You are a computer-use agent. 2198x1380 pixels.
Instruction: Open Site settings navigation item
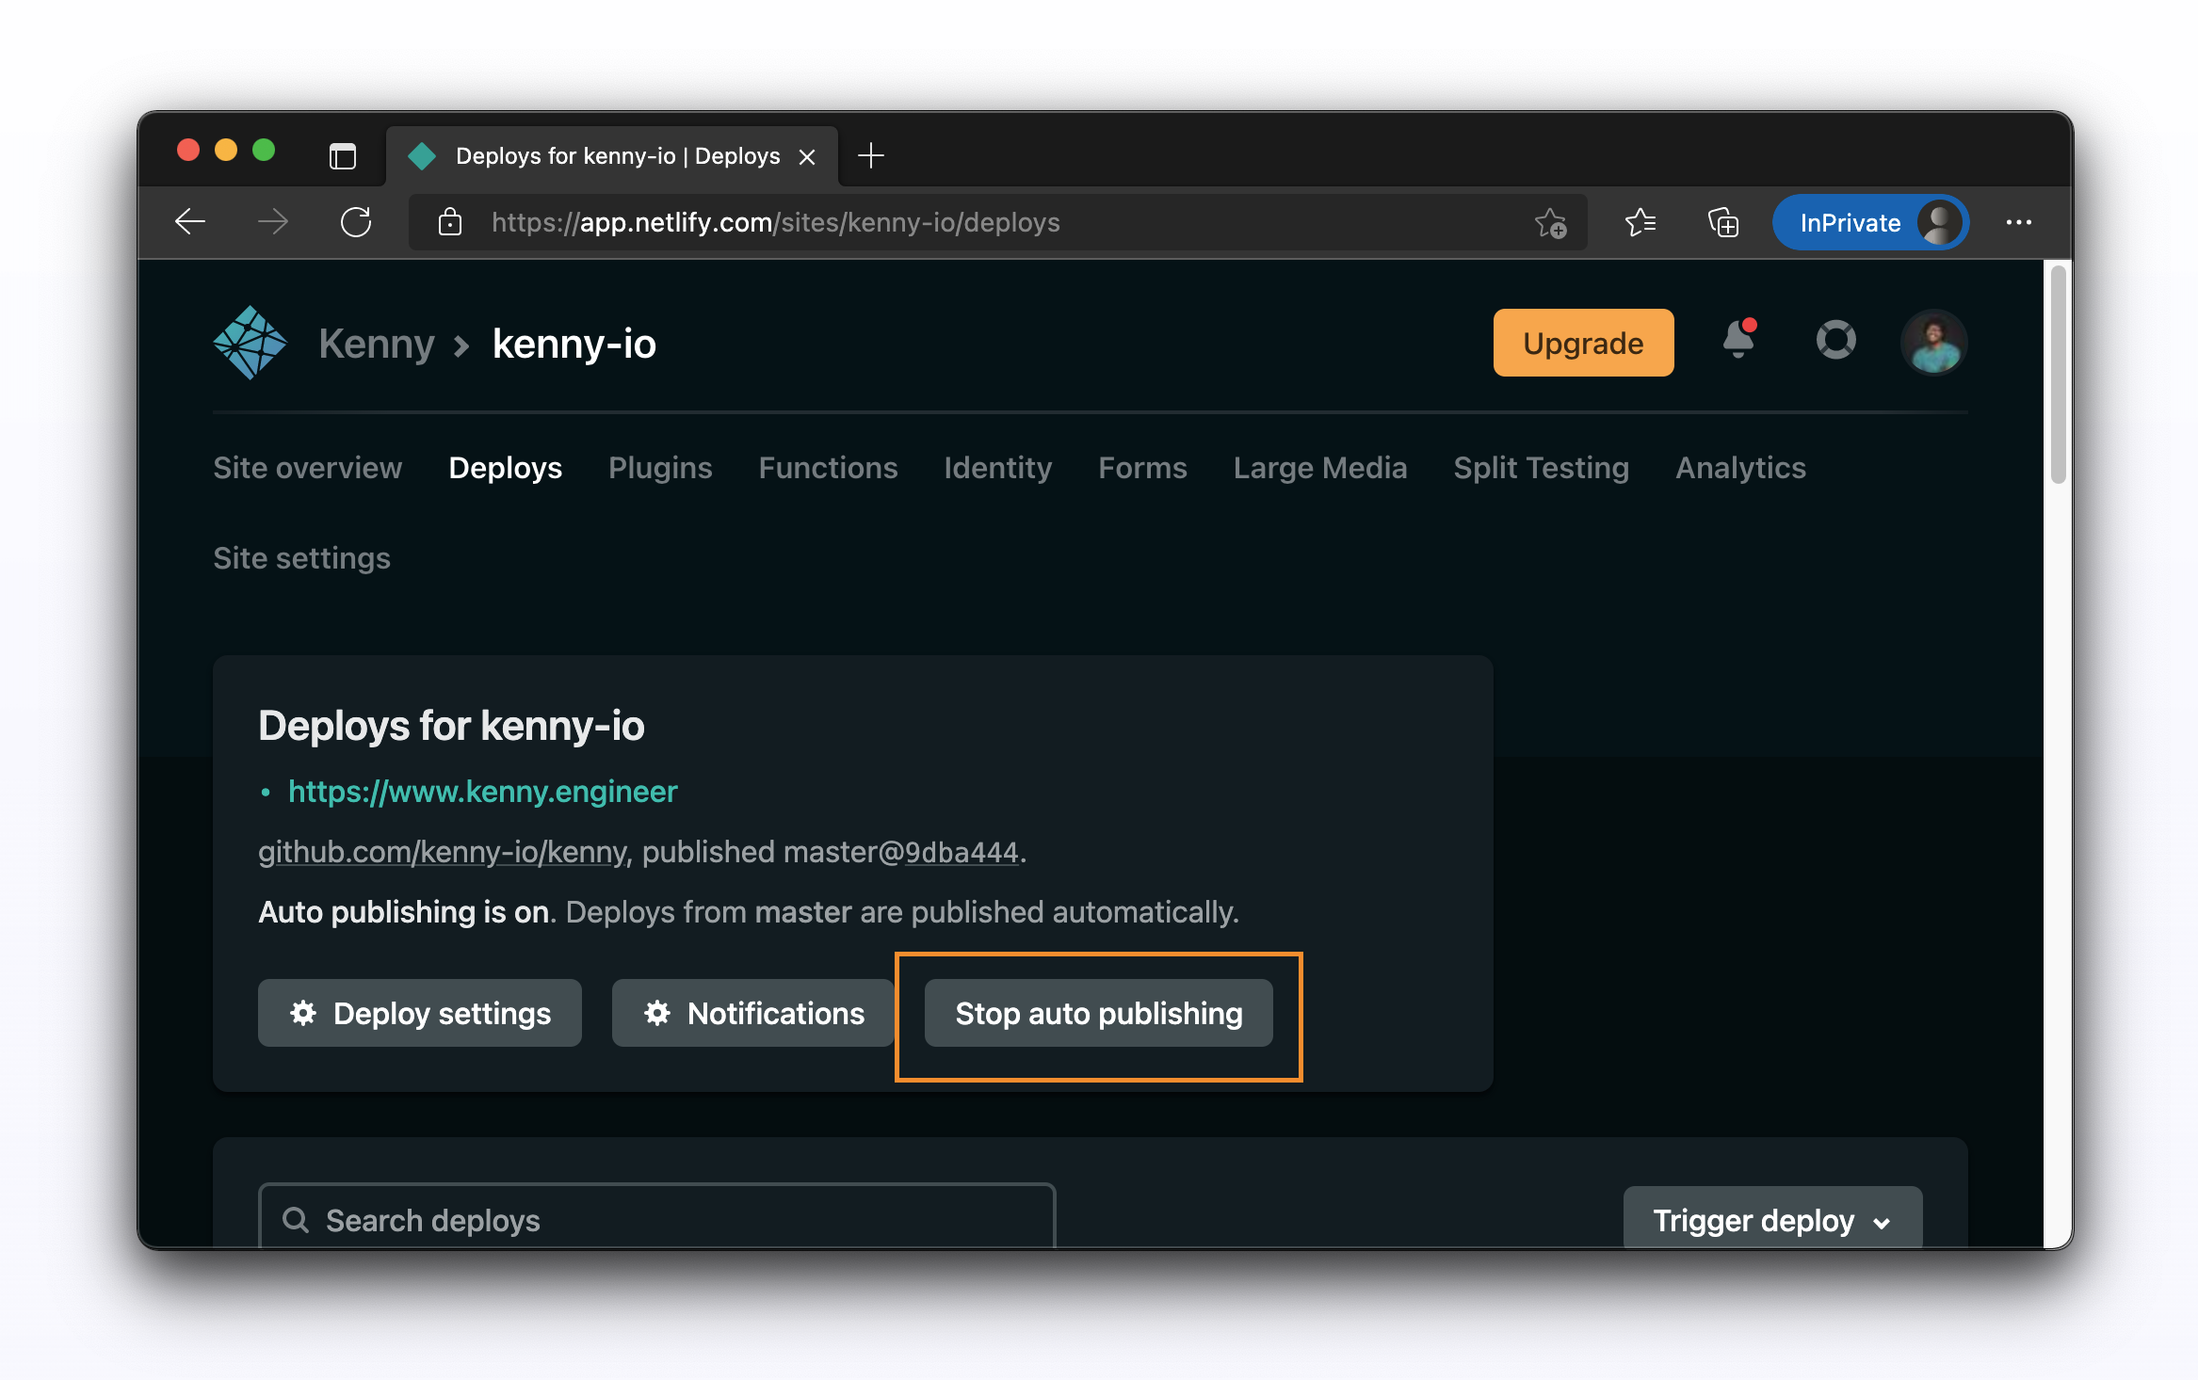pos(300,556)
